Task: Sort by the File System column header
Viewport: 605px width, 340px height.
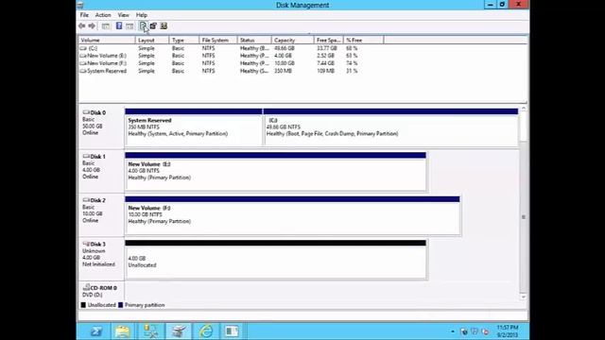Action: click(218, 40)
